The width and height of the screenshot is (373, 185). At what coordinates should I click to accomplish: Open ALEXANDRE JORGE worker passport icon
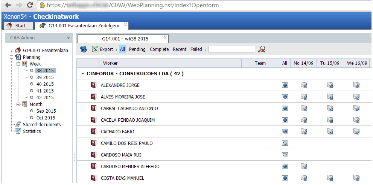pos(94,85)
